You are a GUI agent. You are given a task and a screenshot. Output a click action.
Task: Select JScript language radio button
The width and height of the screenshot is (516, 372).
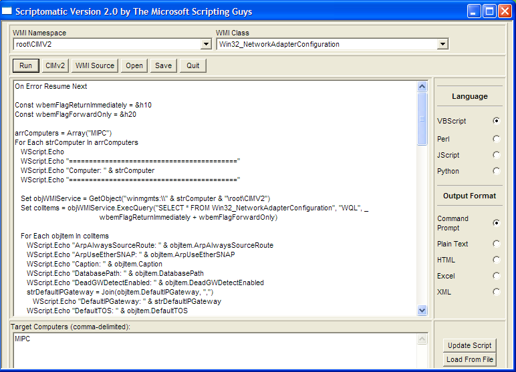496,155
